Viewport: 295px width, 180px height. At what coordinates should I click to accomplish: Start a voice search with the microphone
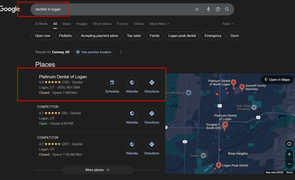pos(208,9)
